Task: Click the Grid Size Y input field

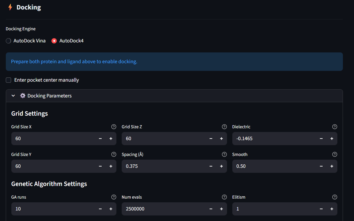Action: point(53,166)
